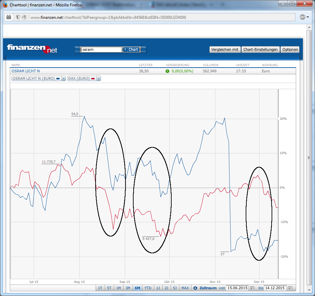Select the 1T time range
This screenshot has width=315, height=296.
pyautogui.click(x=100, y=288)
